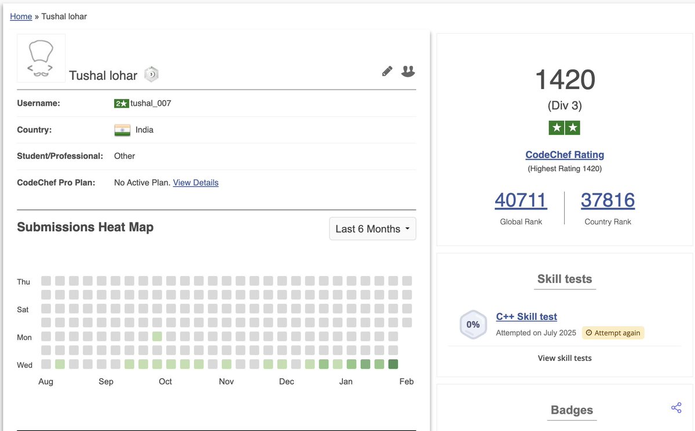The width and height of the screenshot is (695, 431).
Task: Click the rating number 1420
Action: coord(565,79)
